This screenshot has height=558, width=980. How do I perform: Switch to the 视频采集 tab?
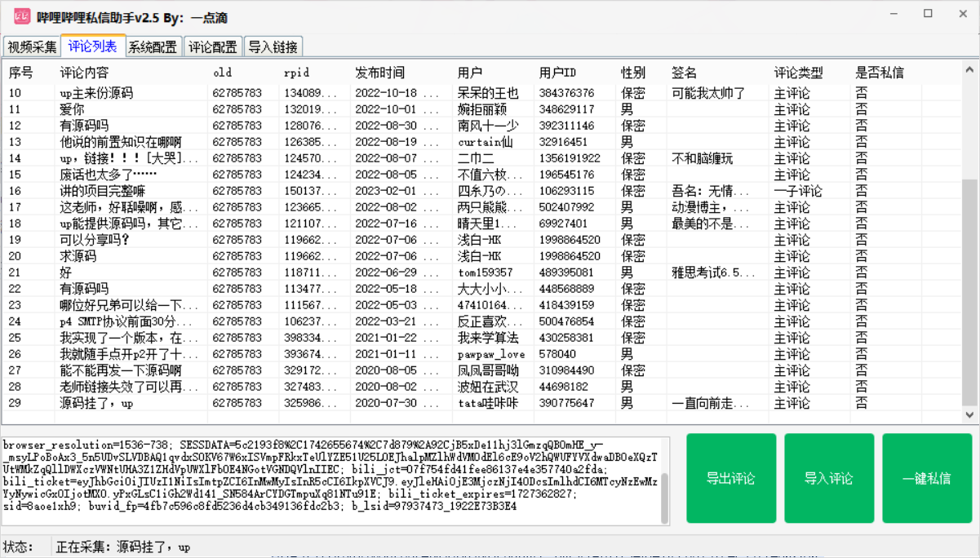[x=33, y=46]
